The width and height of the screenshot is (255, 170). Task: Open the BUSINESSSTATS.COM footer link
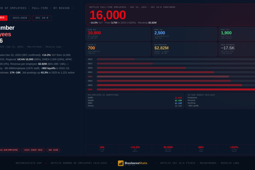29,163
